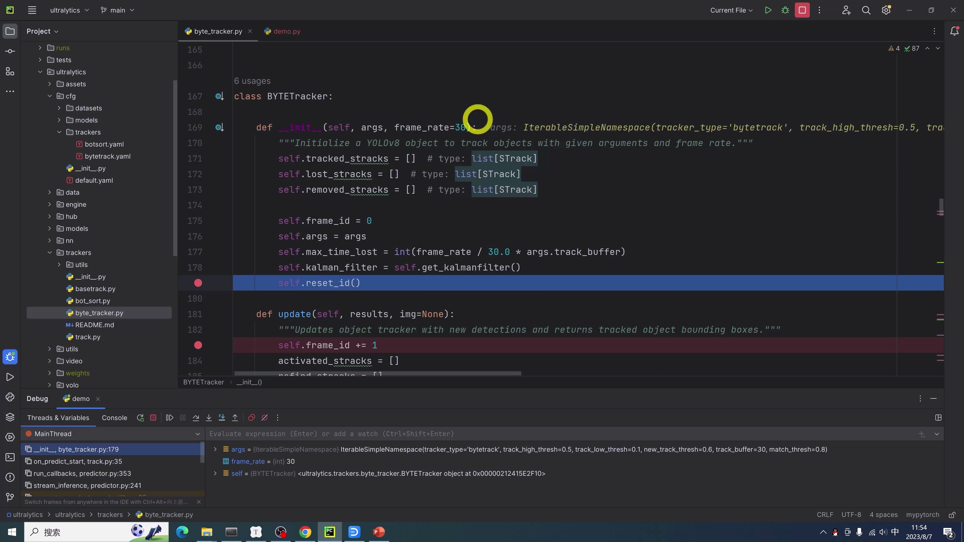Switch to the demo.py editor tab
Image resolution: width=964 pixels, height=542 pixels.
pos(287,31)
